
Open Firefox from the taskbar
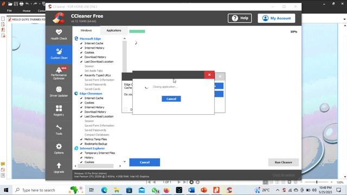click(166, 190)
